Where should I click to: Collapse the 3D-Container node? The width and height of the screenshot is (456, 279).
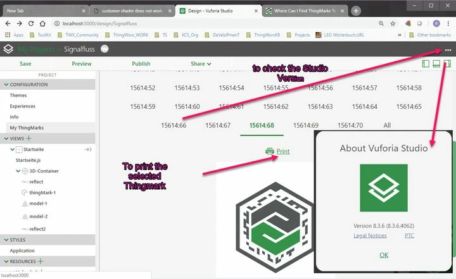(x=18, y=171)
